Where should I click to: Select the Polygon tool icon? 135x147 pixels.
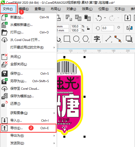pyautogui.click(x=86, y=39)
